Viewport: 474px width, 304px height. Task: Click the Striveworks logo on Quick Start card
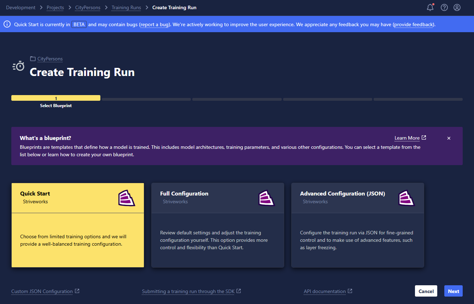point(127,198)
